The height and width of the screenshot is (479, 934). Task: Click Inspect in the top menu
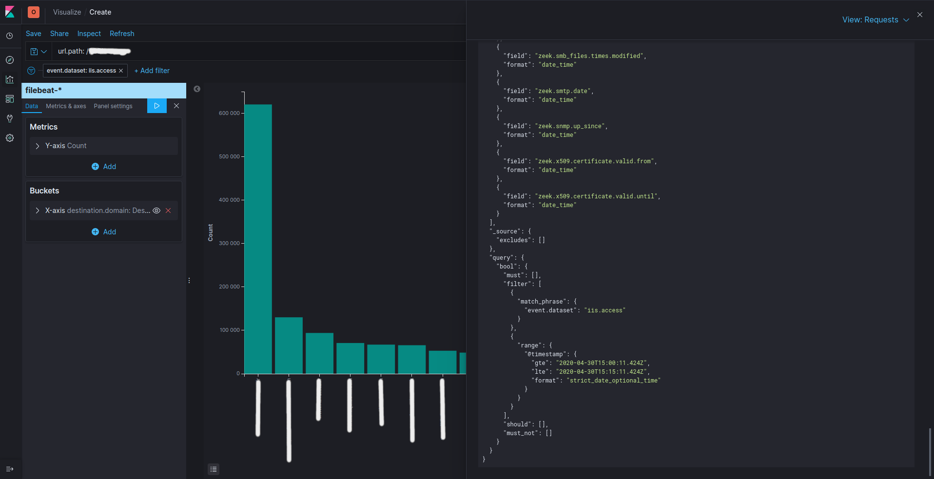click(89, 34)
